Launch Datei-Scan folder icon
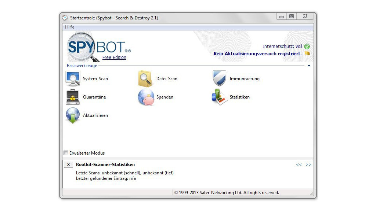The width and height of the screenshot is (376, 211). pyautogui.click(x=145, y=79)
